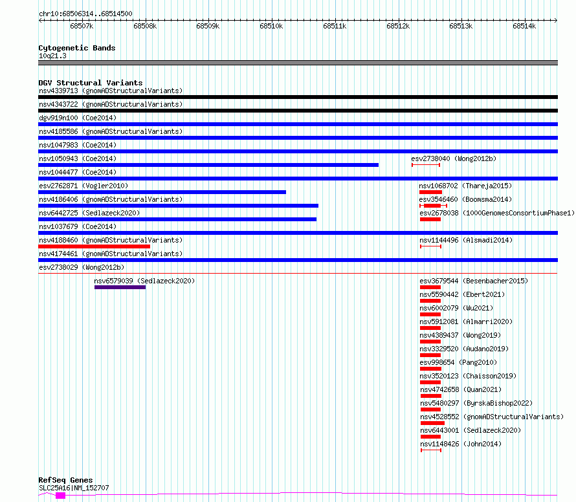Select the 68510k ruler tick label
The width and height of the screenshot is (576, 502).
coord(271,26)
